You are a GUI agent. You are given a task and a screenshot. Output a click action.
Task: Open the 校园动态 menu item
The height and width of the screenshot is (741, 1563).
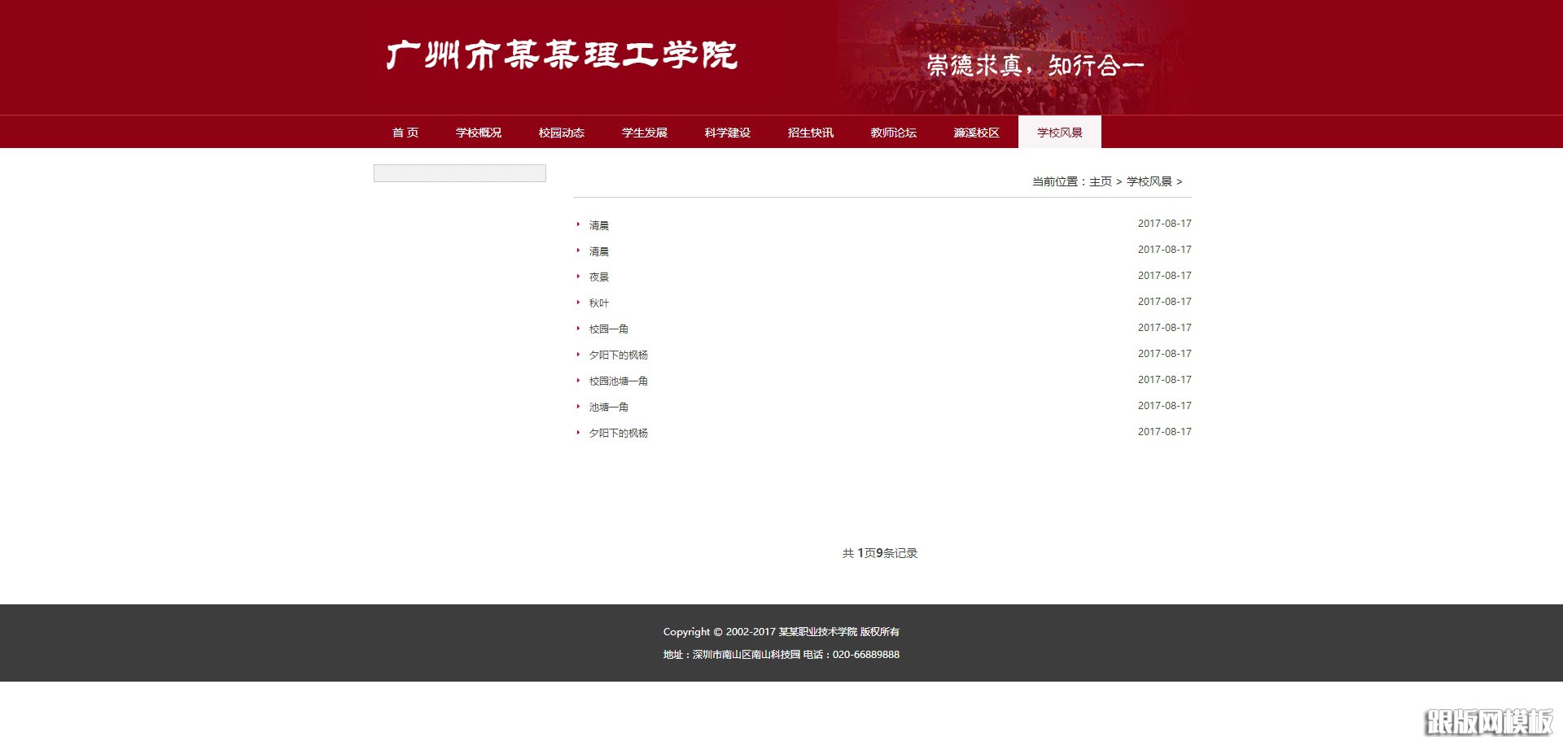click(563, 132)
